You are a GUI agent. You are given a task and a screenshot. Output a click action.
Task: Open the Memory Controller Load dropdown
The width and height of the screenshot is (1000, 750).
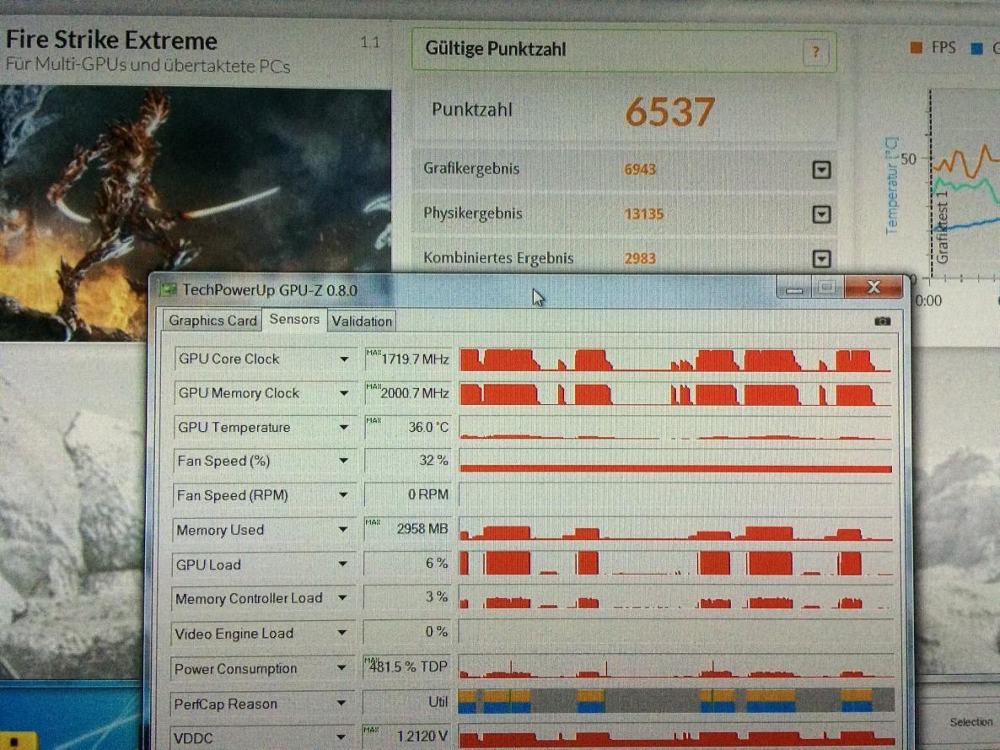pos(342,598)
